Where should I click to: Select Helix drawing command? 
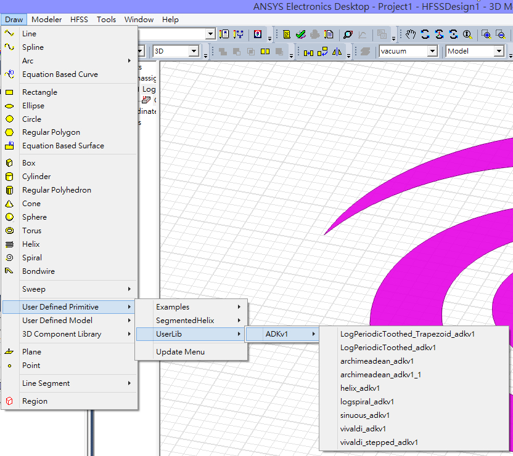tap(69, 244)
